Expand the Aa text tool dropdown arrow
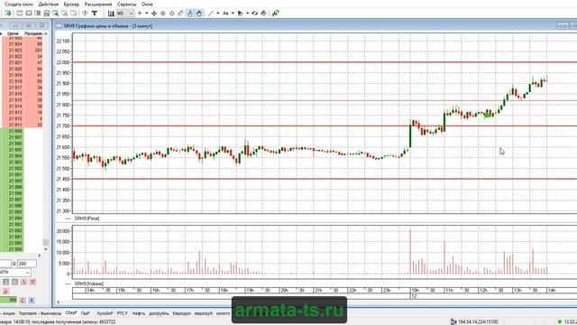Screen dimensions: 577x325 (x=233, y=14)
